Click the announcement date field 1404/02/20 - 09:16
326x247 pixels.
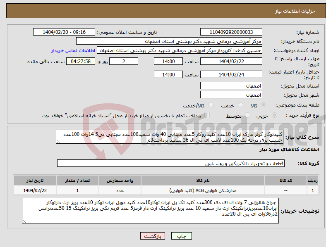pos(64,32)
